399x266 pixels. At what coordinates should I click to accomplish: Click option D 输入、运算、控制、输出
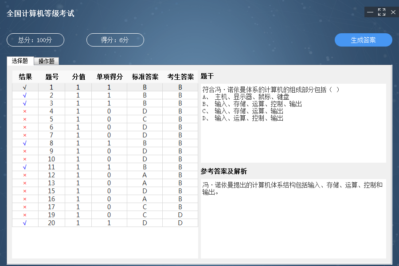click(x=243, y=118)
